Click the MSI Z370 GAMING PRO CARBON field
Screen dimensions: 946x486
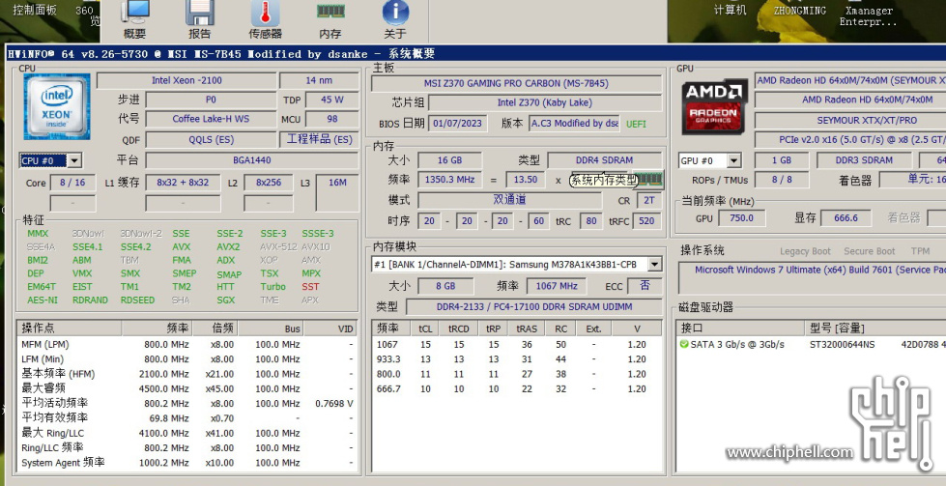coord(516,83)
